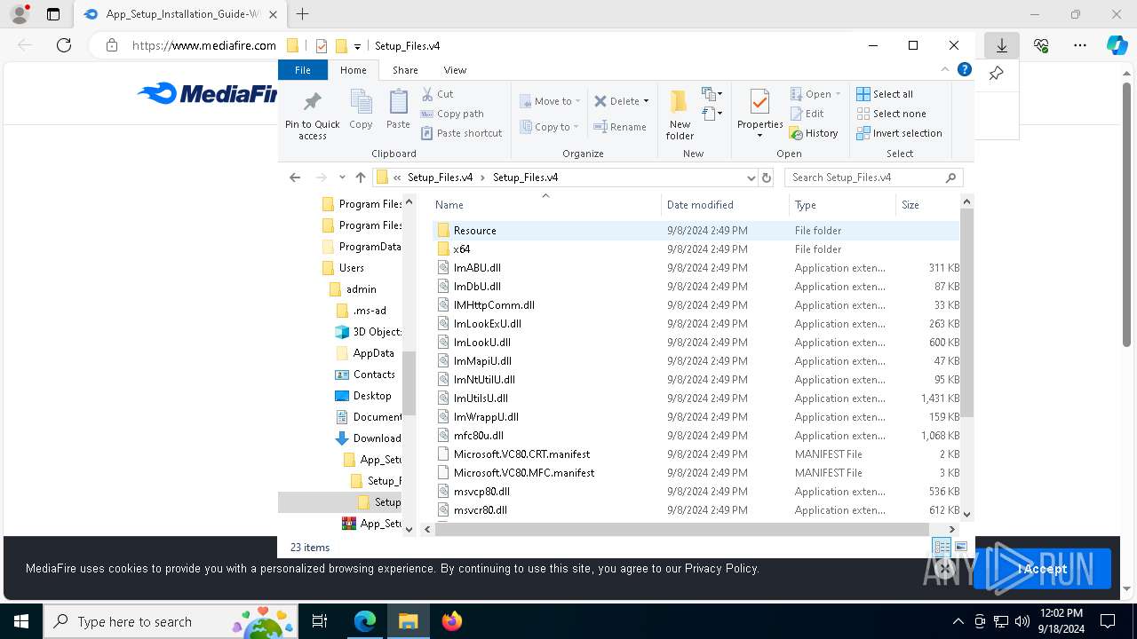
Task: Sort by Name column header
Action: click(545, 205)
